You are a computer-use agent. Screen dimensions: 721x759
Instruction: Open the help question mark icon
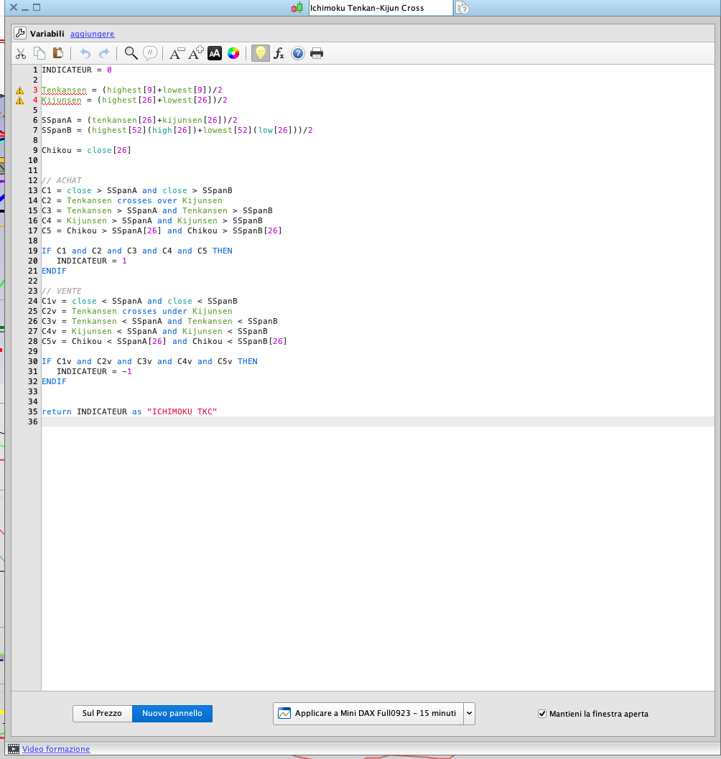(x=298, y=53)
